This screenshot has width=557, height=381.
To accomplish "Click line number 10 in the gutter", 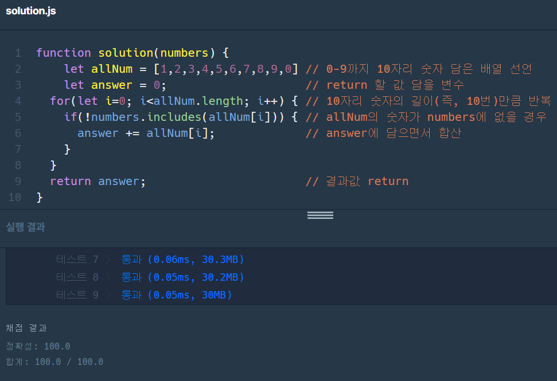I will tap(14, 197).
